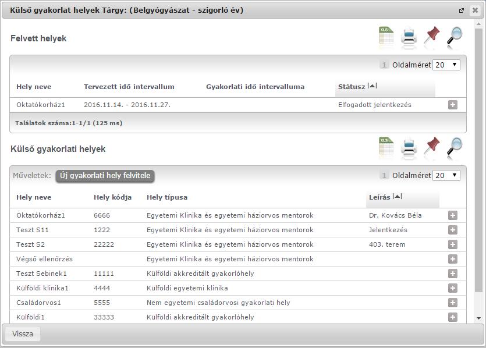Expand the Teszt S11 row options

[x=452, y=230]
